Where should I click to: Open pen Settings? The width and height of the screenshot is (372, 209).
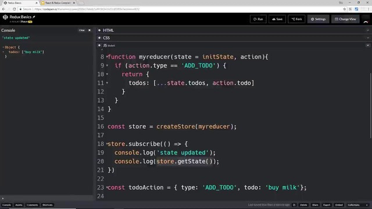point(319,19)
